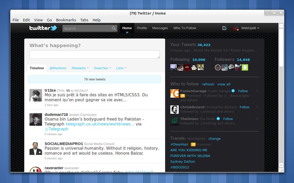Open the Followers count 14,848
The width and height of the screenshot is (294, 183).
pyautogui.click(x=244, y=60)
